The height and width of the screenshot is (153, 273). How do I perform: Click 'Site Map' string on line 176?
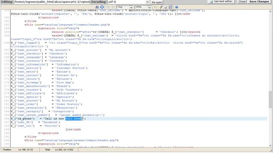(x=64, y=82)
